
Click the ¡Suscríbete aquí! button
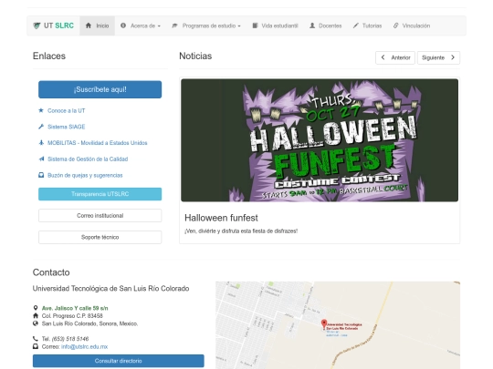(x=100, y=89)
